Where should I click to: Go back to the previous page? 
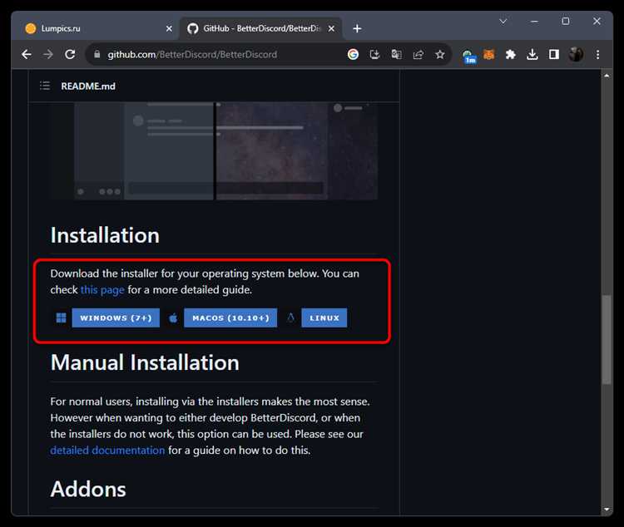pyautogui.click(x=27, y=55)
